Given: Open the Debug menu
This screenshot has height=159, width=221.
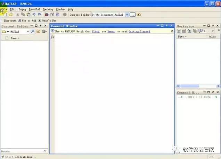Looking at the screenshot, I should tap(22, 9).
